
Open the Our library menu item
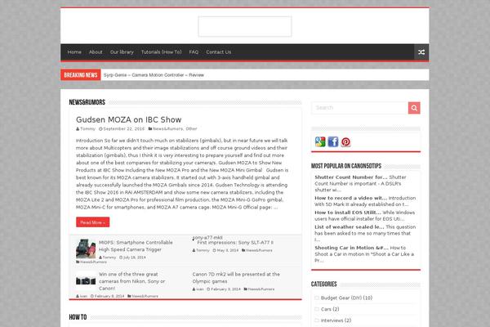[122, 52]
